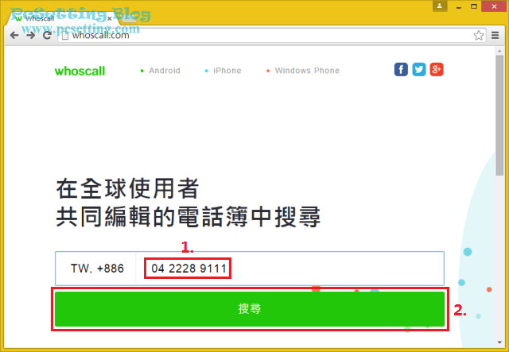509x352 pixels.
Task: Open the Chrome user profile button
Action: (x=440, y=6)
